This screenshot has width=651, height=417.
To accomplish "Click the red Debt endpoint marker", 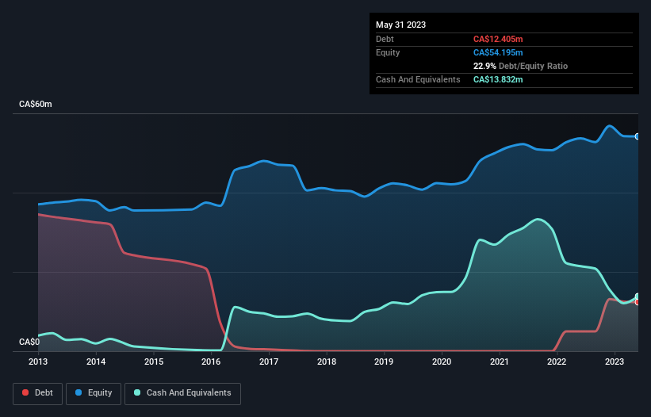I will click(x=638, y=302).
